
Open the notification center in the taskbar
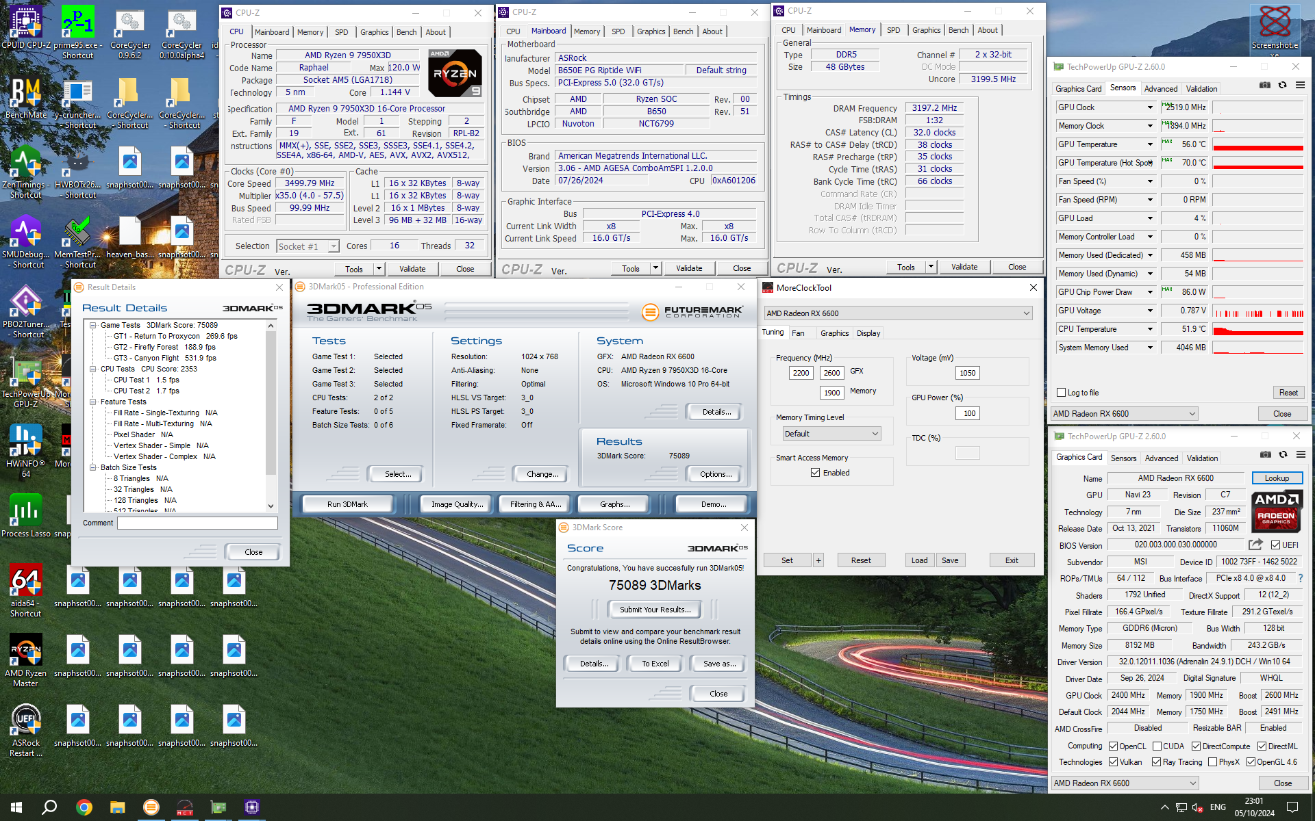pyautogui.click(x=1292, y=807)
